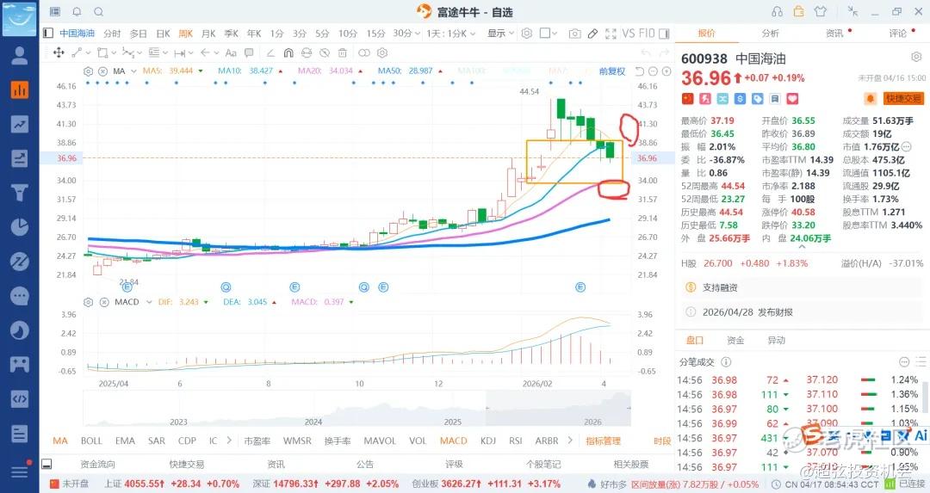Image resolution: width=930 pixels, height=493 pixels.
Task: Open the 1天:1分K dropdown
Action: coord(450,34)
